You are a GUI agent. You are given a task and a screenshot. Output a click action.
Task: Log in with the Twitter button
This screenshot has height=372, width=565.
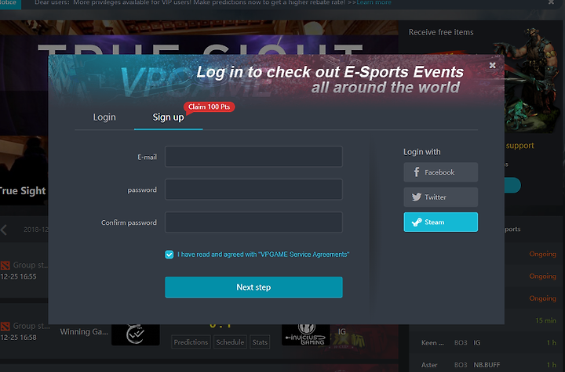[441, 197]
